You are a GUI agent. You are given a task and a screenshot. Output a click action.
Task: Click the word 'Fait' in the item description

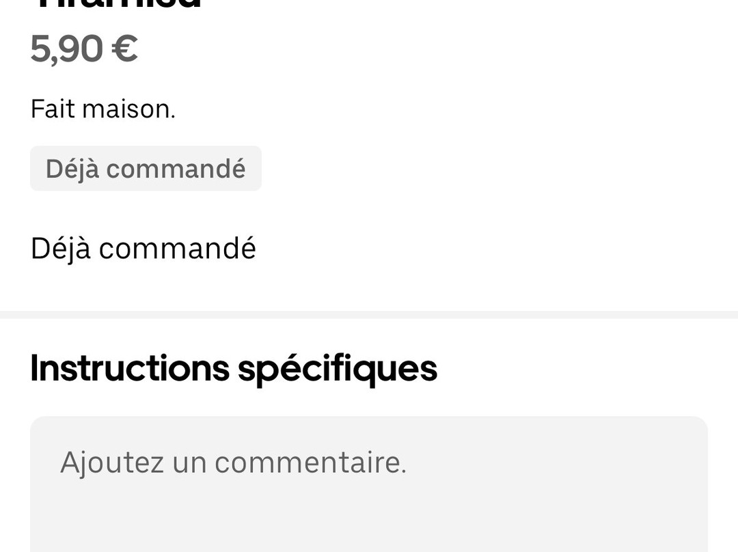click(53, 109)
